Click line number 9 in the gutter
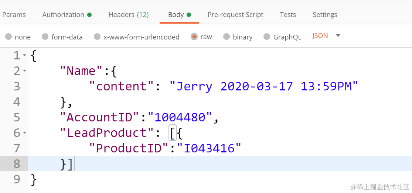 (x=17, y=179)
